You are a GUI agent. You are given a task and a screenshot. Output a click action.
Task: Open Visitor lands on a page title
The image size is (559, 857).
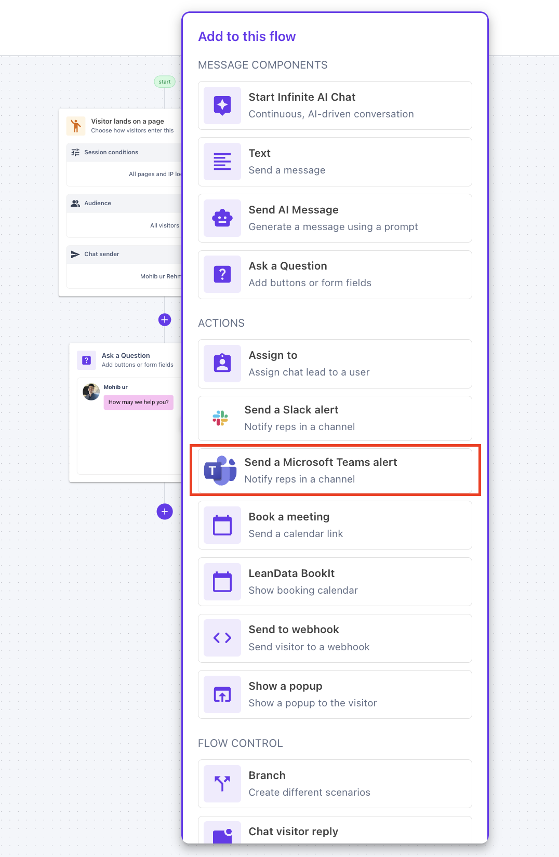[x=128, y=121]
